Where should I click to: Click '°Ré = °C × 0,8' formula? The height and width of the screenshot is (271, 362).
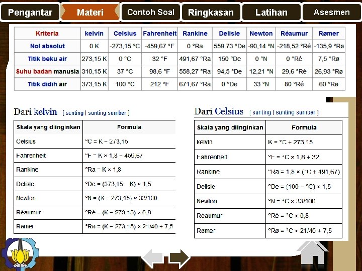288,216
